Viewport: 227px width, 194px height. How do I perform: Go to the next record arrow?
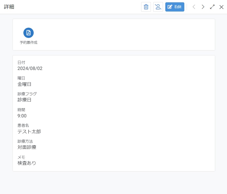point(203,7)
